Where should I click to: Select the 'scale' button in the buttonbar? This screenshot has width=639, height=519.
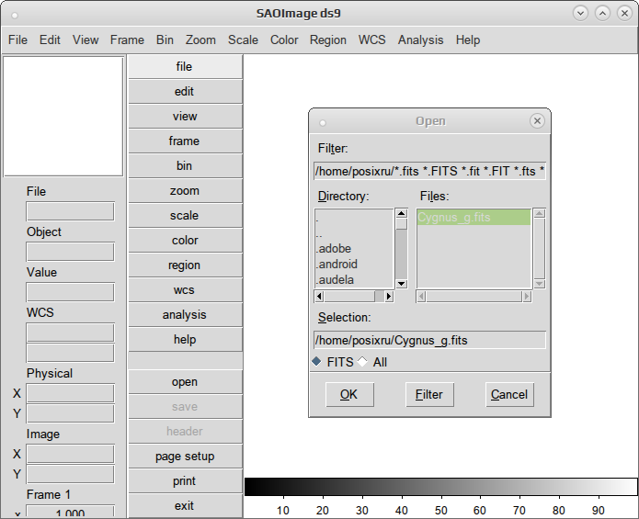point(186,216)
